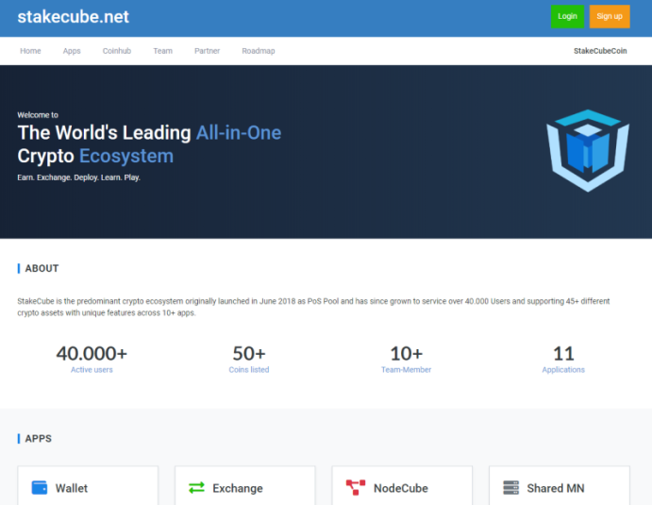Click the red NodeCube nodes icon

[x=356, y=487]
